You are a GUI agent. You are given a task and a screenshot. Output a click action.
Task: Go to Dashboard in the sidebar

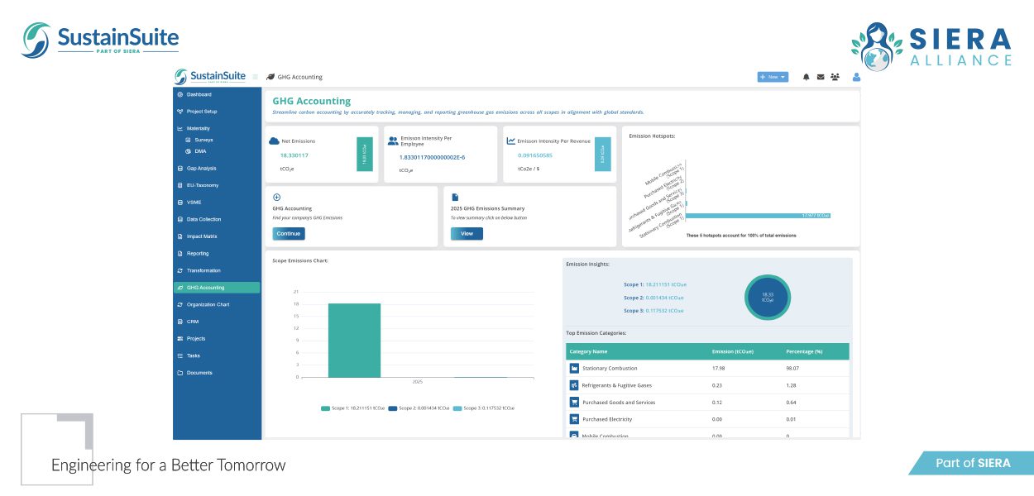[199, 94]
